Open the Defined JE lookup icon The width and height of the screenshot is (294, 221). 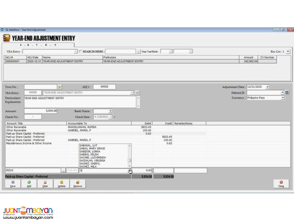287,93
